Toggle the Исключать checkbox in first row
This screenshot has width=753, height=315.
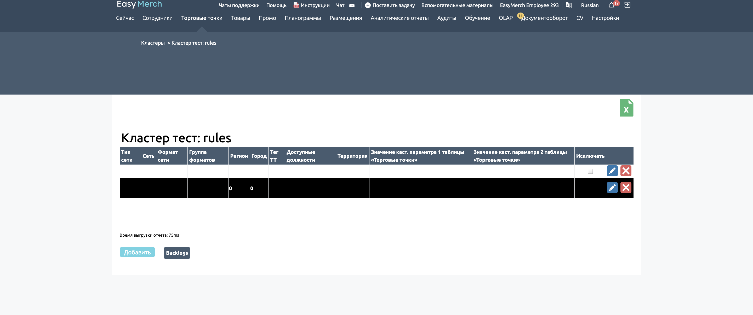[590, 171]
